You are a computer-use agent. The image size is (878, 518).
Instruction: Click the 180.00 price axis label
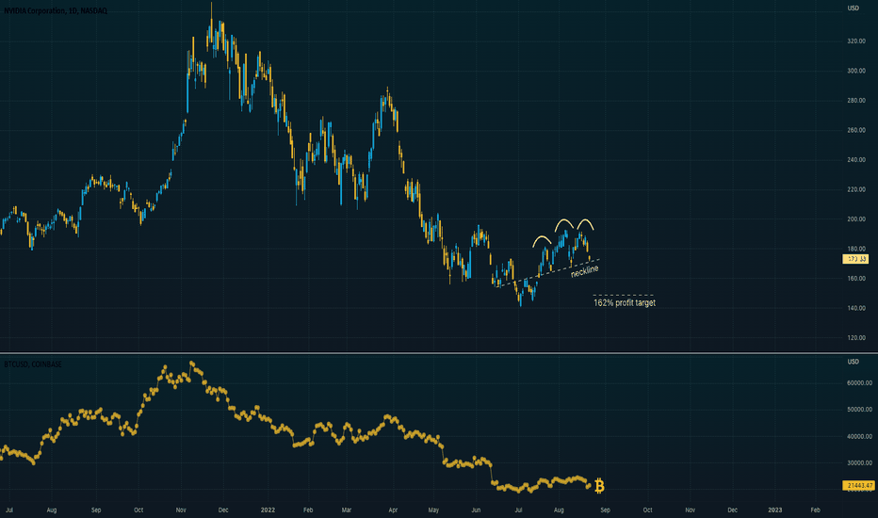click(856, 250)
